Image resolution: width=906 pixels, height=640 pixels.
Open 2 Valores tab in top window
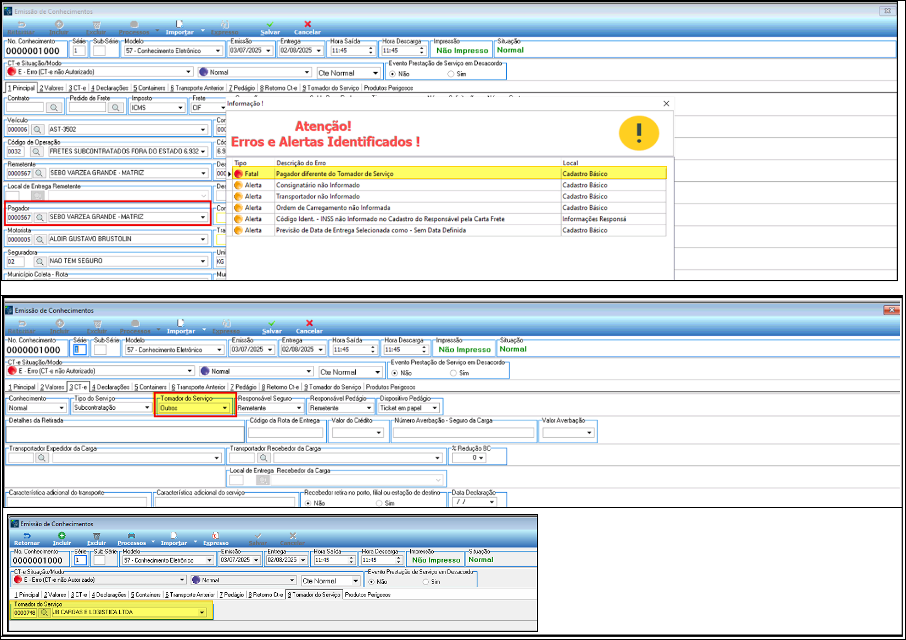click(52, 88)
